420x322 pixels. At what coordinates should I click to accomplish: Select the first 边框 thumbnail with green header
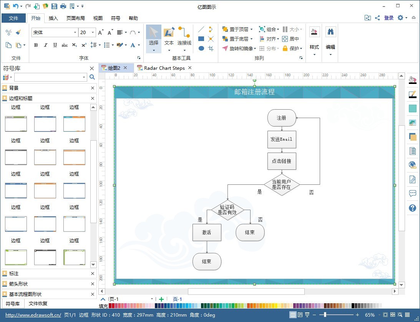click(16, 124)
